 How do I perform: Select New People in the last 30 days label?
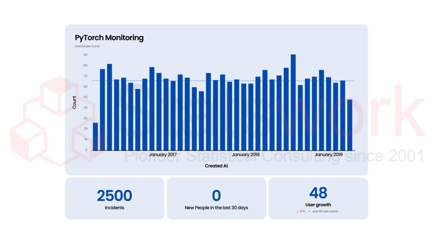tap(216, 208)
